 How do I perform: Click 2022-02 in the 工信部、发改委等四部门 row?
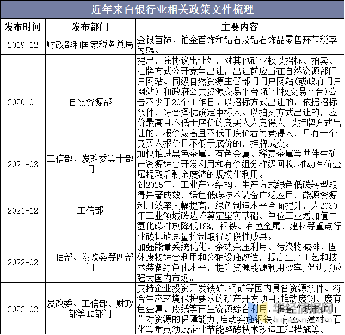tap(23, 262)
